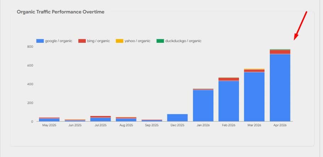Image resolution: width=323 pixels, height=157 pixels.
Task: Click the 'Jul 2025' axis label
Action: click(x=101, y=125)
